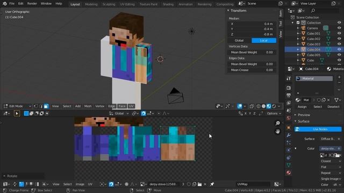Screen dimensions: 344x193
Task: Hide Cube.001 with its eye icon
Action: pos(339,33)
